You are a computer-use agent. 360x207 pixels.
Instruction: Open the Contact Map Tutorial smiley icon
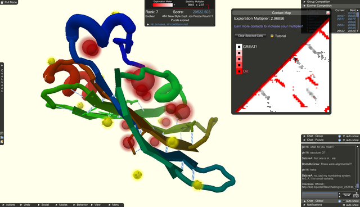(x=272, y=36)
